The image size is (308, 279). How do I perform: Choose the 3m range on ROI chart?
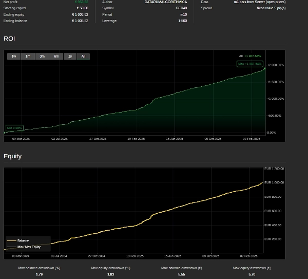point(42,57)
